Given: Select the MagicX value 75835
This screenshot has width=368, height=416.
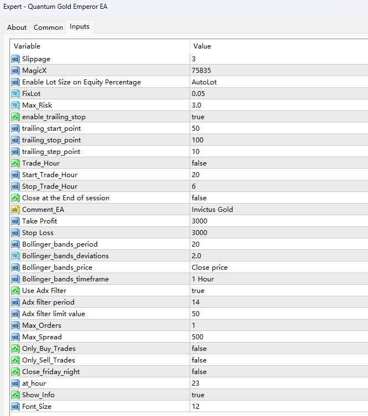Looking at the screenshot, I should pyautogui.click(x=201, y=71).
